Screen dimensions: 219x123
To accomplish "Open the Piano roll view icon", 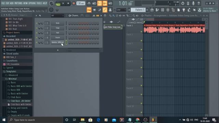I will (157, 10).
